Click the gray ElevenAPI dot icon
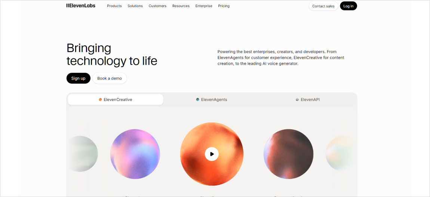430x197 pixels. [297, 100]
